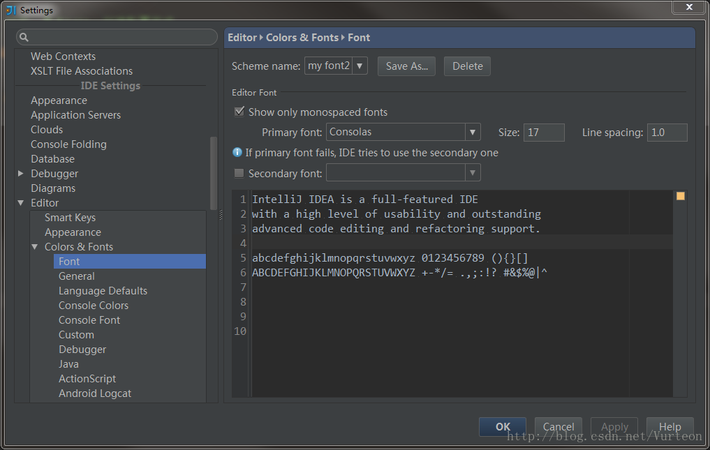Click the Save As... button

(x=406, y=66)
